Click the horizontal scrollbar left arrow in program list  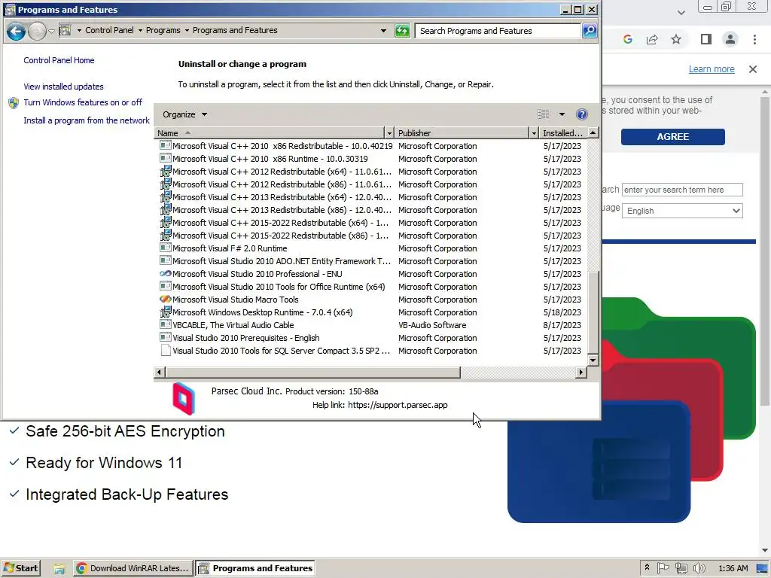(160, 372)
